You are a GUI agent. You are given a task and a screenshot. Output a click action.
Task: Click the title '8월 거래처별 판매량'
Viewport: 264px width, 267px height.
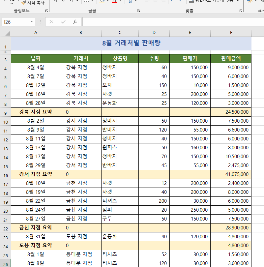(131, 43)
